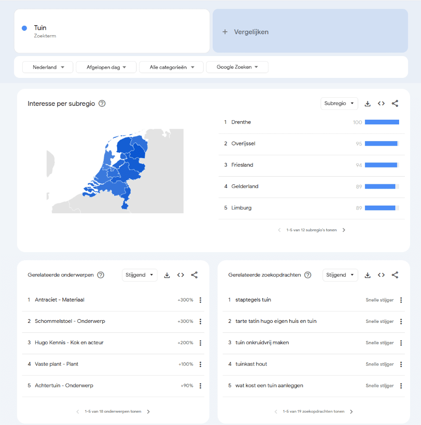
Task: Open the Google Zoeken source dropdown
Action: [237, 67]
